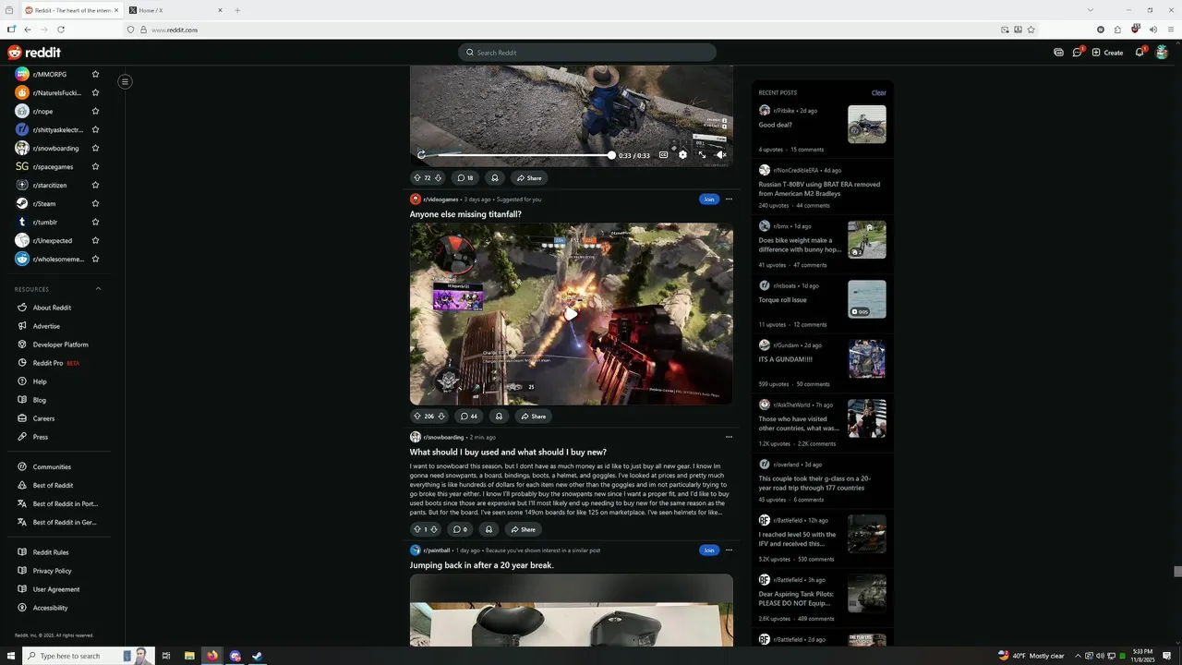Star the r/Unexpected community

click(95, 240)
